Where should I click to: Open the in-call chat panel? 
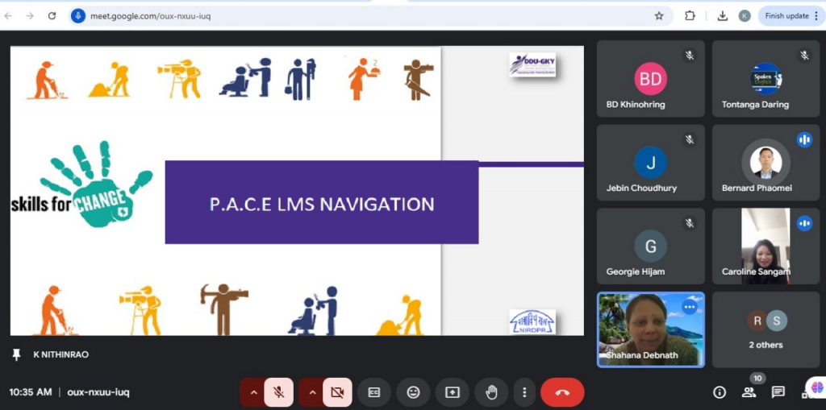coord(778,392)
